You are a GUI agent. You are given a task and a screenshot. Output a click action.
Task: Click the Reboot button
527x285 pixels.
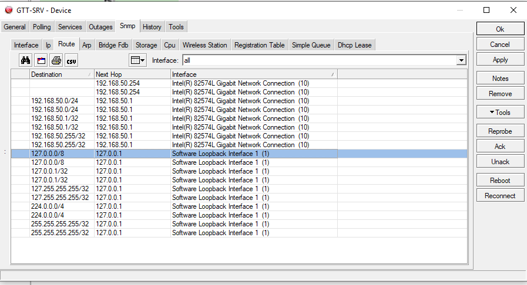(x=500, y=181)
